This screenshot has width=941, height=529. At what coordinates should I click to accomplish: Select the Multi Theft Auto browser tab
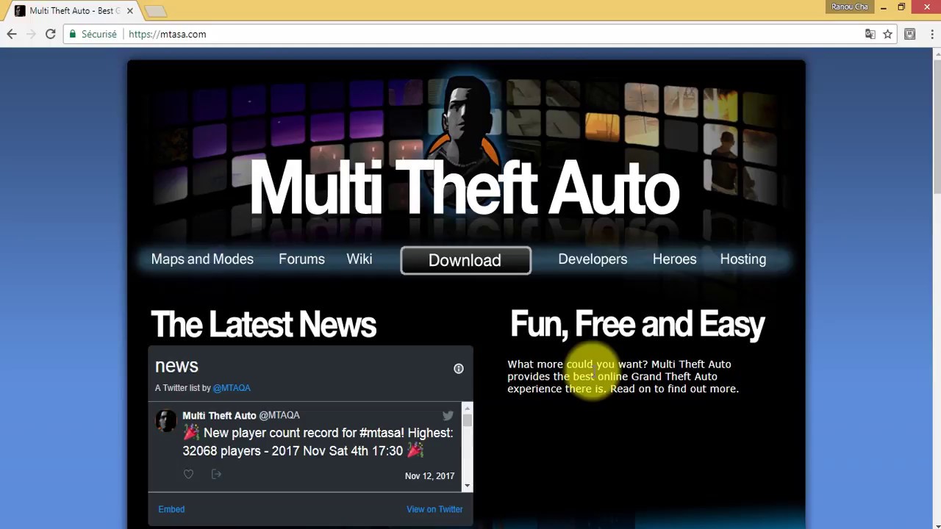72,11
